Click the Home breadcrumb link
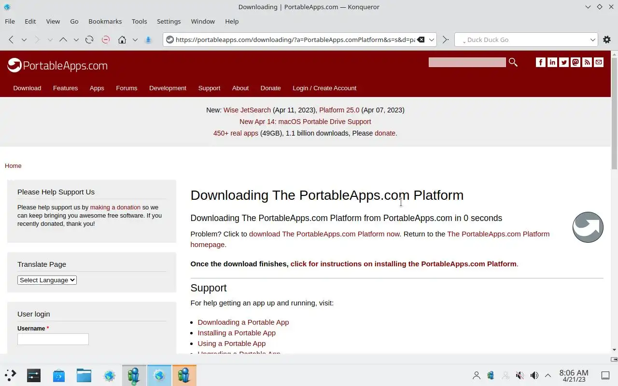This screenshot has width=618, height=386. coord(13,165)
